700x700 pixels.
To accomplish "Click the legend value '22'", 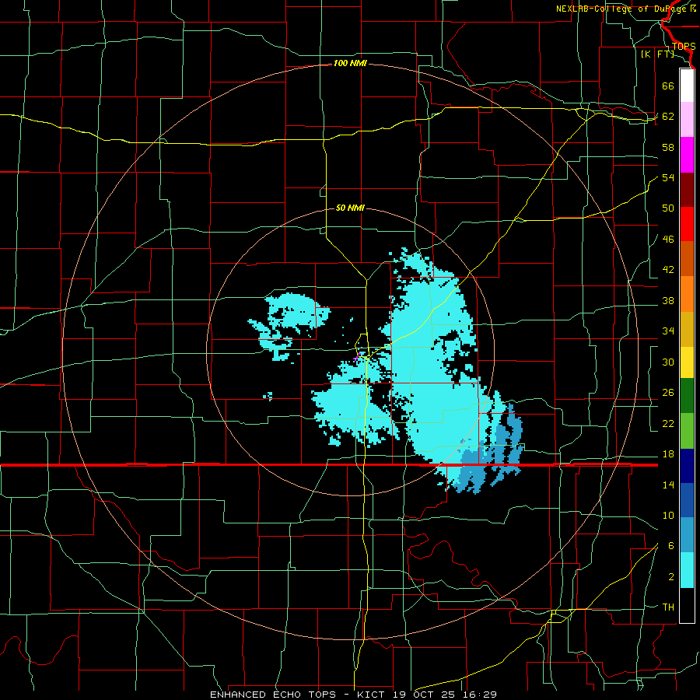I will [x=668, y=424].
